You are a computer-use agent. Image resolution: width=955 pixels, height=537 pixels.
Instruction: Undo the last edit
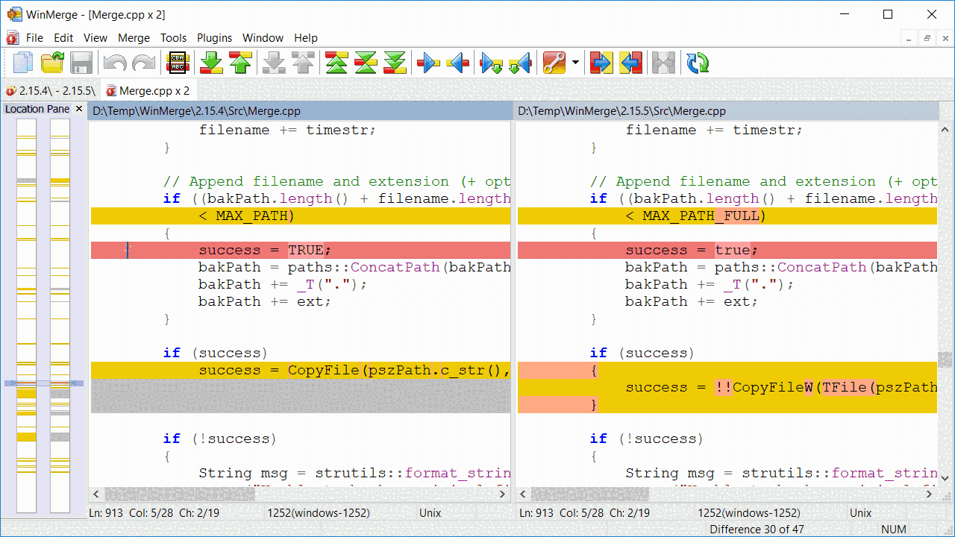[x=114, y=63]
